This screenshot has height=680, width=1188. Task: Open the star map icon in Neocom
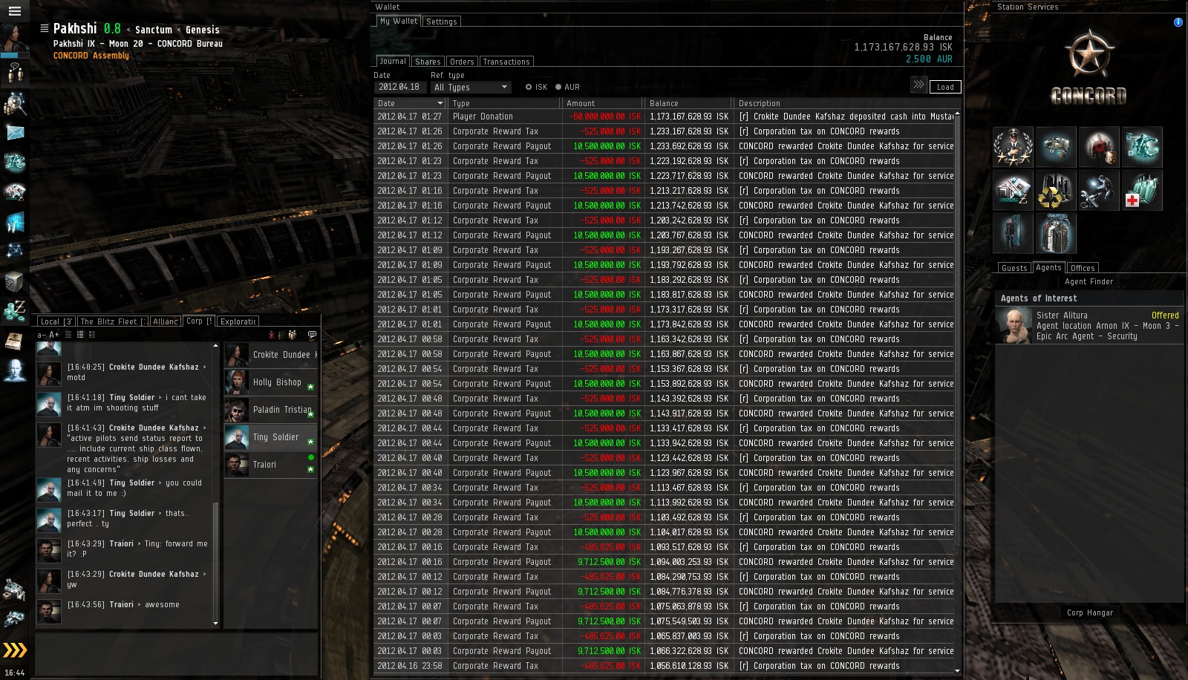(x=14, y=251)
